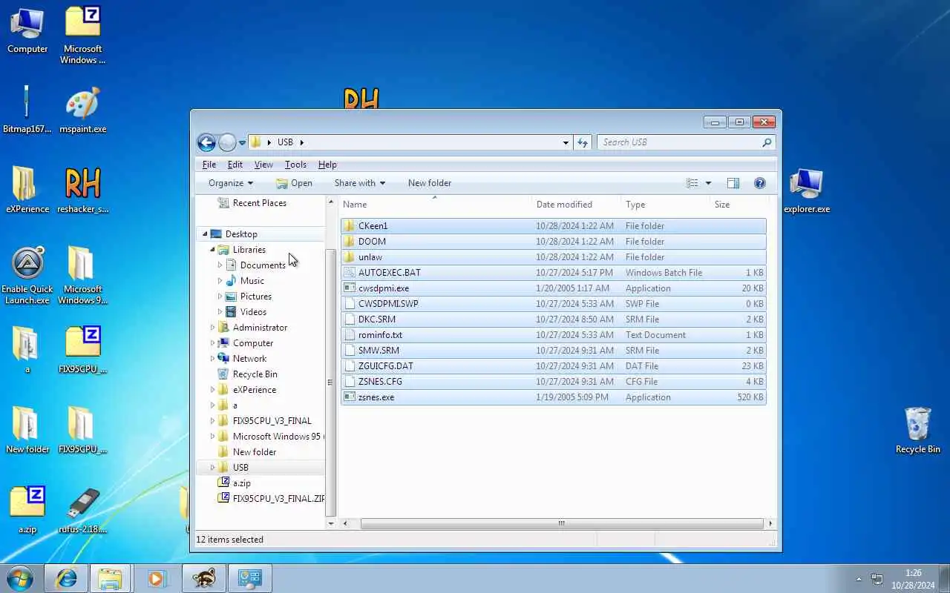Select the unlaw folder
This screenshot has height=593, width=950.
(554, 257)
